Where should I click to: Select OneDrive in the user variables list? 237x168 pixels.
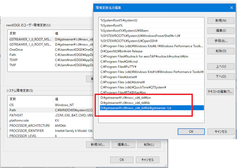click(51, 50)
